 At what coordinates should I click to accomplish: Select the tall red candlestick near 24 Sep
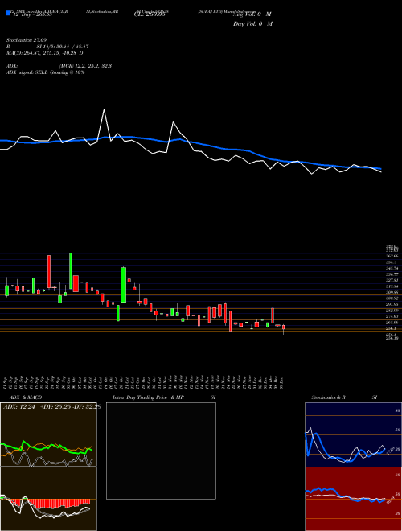point(49,272)
